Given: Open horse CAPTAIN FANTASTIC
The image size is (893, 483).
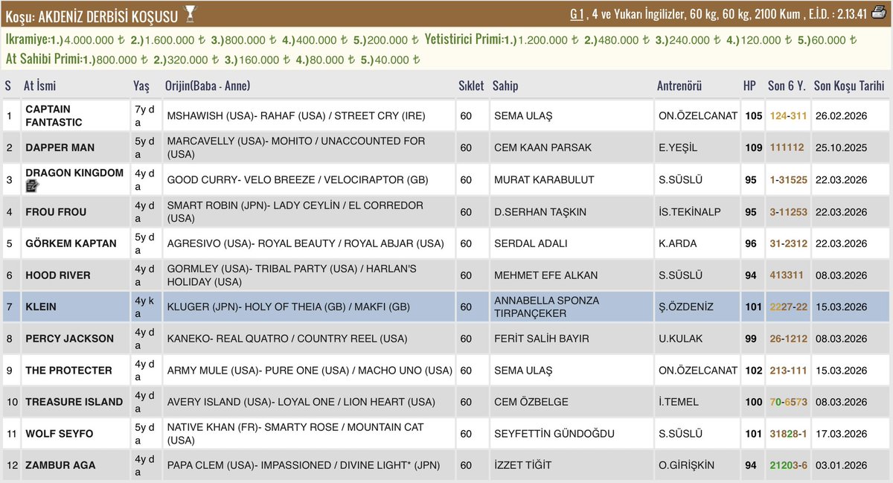Looking at the screenshot, I should (x=54, y=115).
